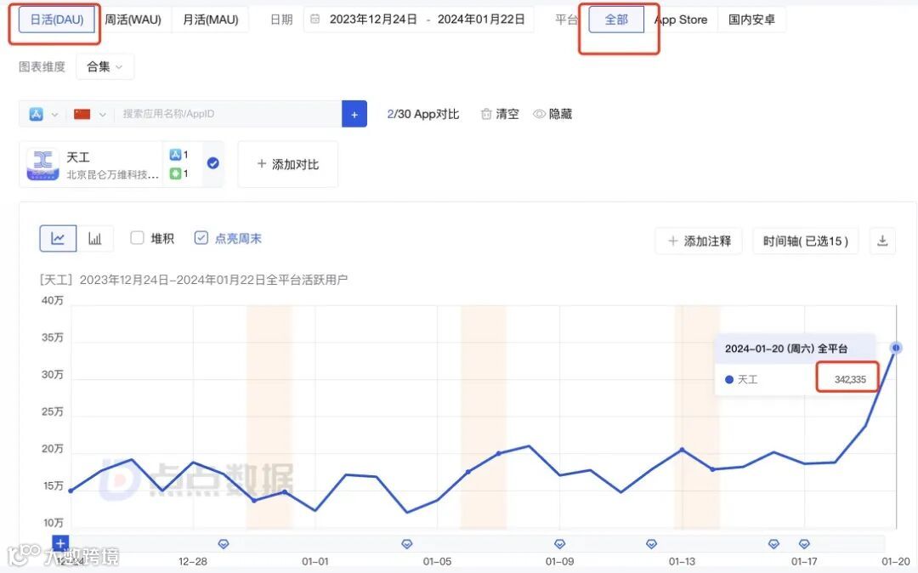
Task: Open the date range calendar icon
Action: [315, 20]
